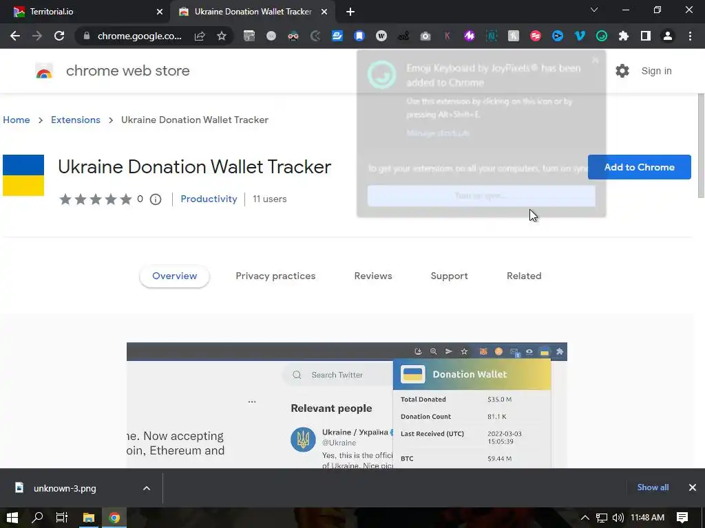
Task: Open the Productivity category link
Action: (x=209, y=199)
